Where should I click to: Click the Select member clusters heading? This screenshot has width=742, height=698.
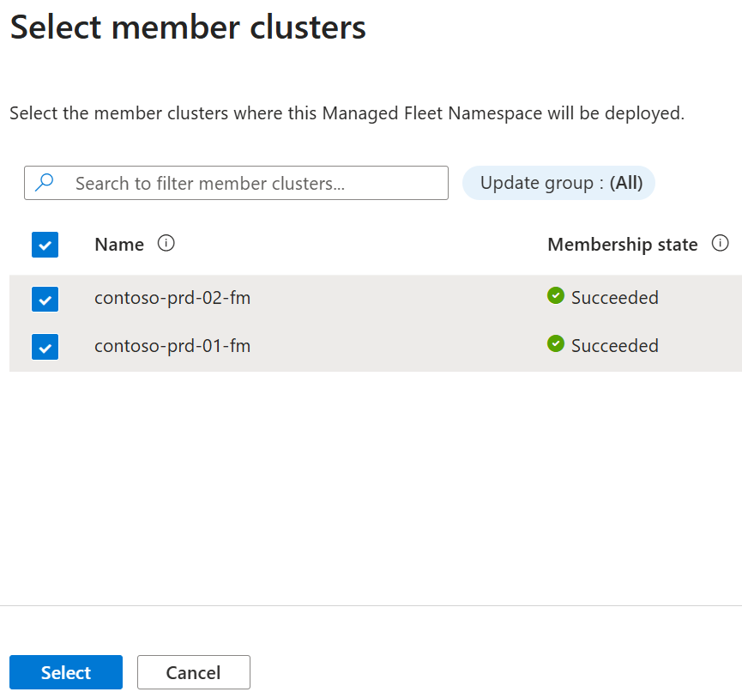tap(188, 27)
